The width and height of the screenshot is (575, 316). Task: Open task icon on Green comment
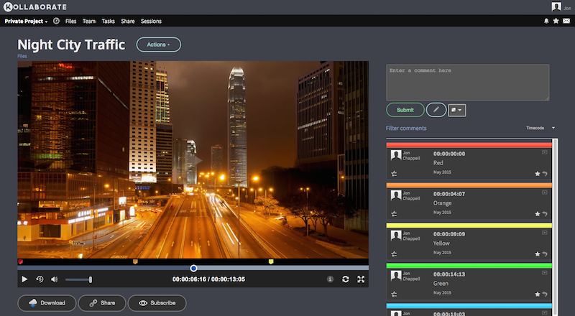point(394,294)
